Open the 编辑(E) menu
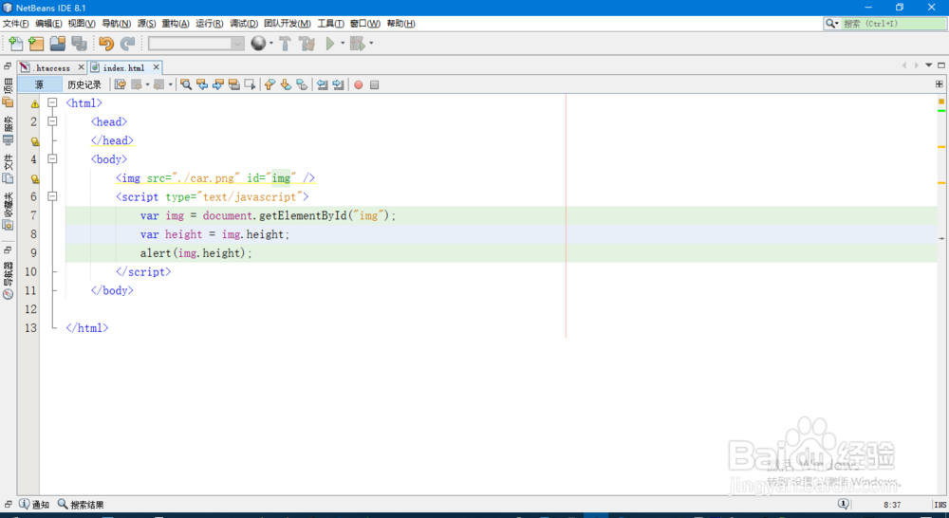The image size is (949, 518). [x=48, y=24]
